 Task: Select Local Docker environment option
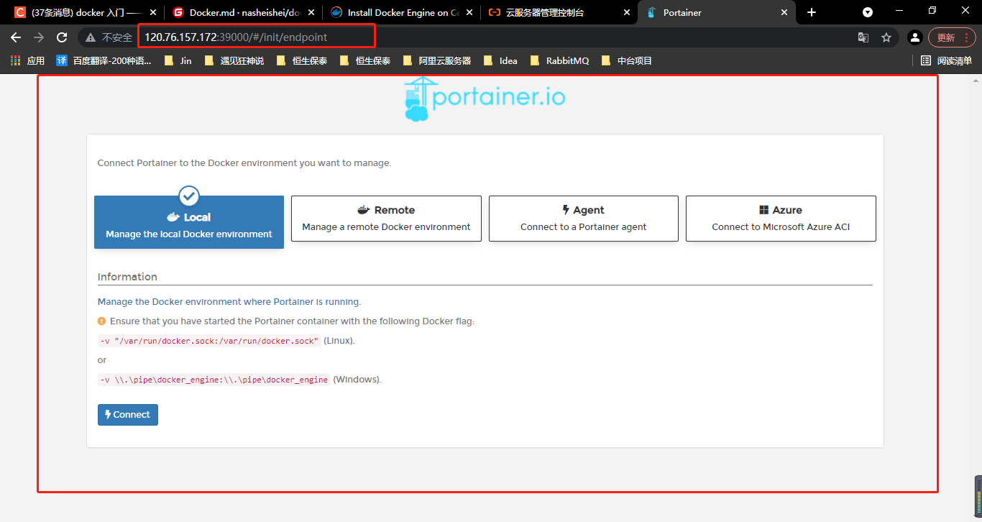189,222
